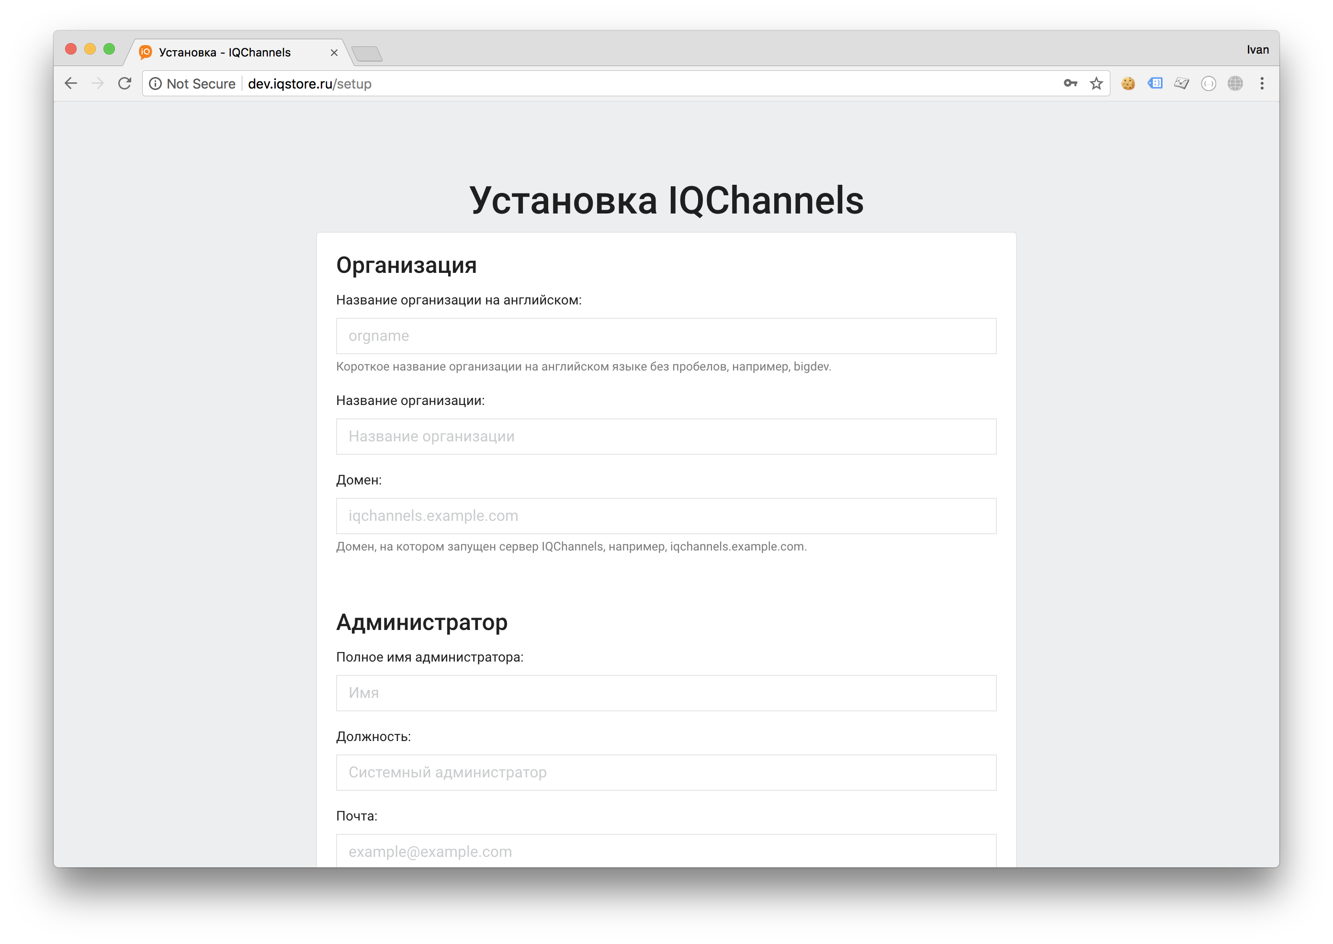Click the Полное имя администратора: label
Screen dimensions: 1333x944
[429, 657]
